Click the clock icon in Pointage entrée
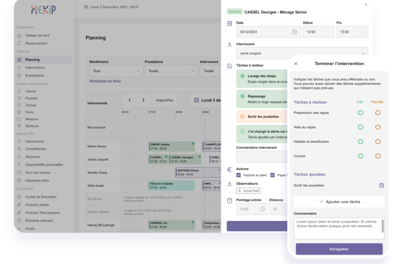Viewport: 393px width, 264px height. click(262, 209)
